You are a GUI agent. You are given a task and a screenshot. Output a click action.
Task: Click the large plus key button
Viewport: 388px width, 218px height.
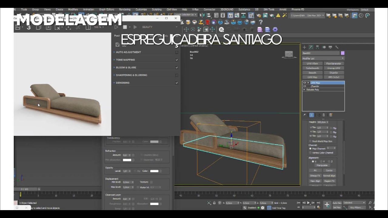tap(327, 205)
